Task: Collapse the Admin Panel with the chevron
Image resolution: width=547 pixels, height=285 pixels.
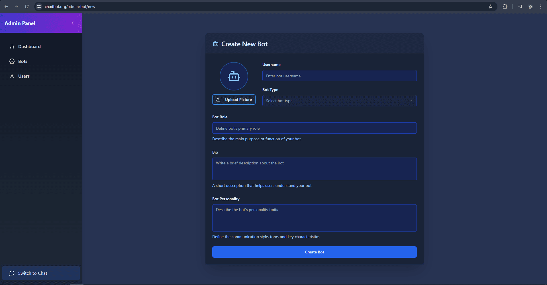Action: point(72,23)
